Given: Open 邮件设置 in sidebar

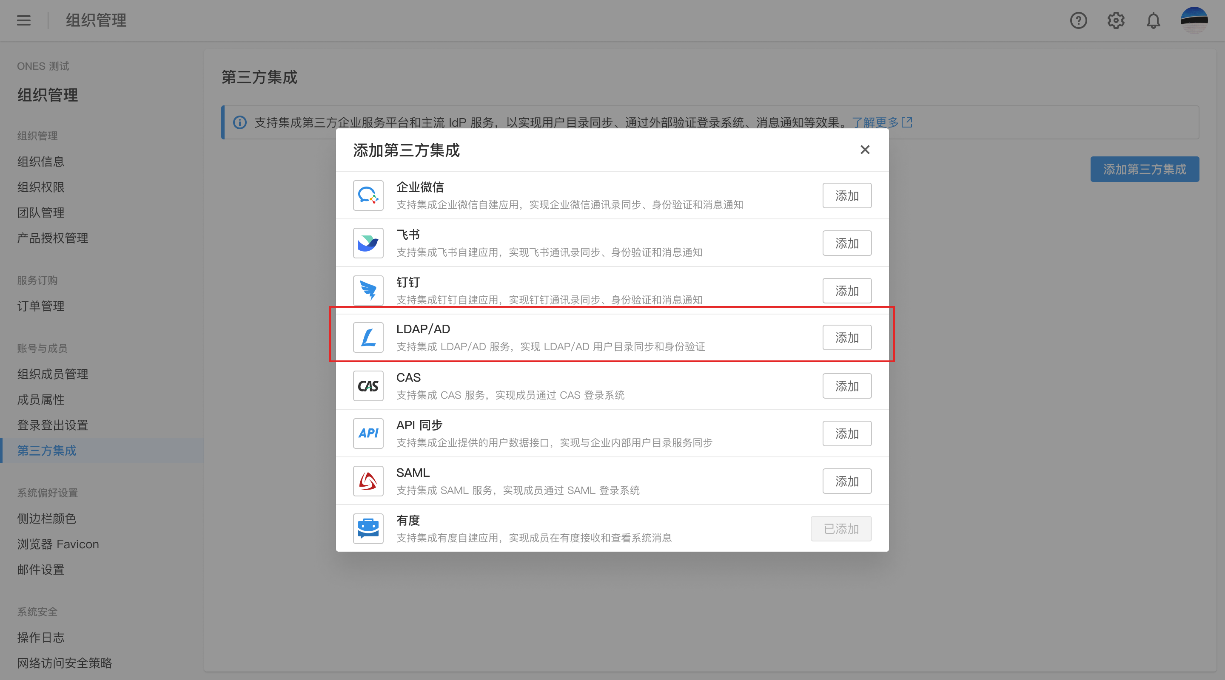Looking at the screenshot, I should point(41,570).
